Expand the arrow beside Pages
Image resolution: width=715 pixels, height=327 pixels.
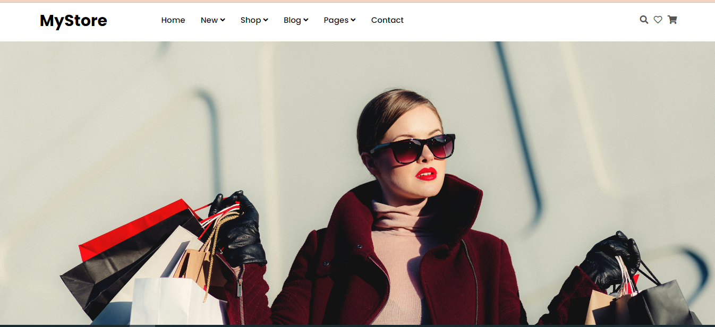tap(353, 20)
